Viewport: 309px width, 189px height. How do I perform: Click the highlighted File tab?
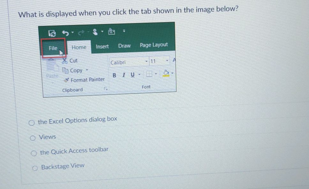(x=53, y=48)
